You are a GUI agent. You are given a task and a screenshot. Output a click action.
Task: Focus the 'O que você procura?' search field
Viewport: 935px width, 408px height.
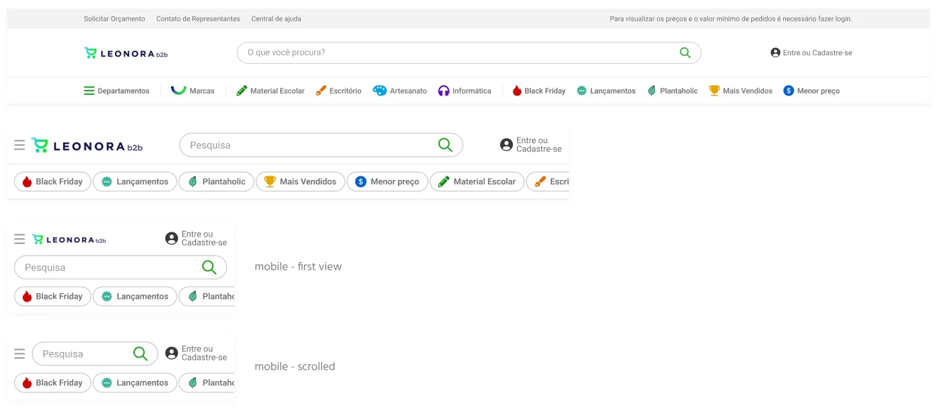pyautogui.click(x=468, y=52)
